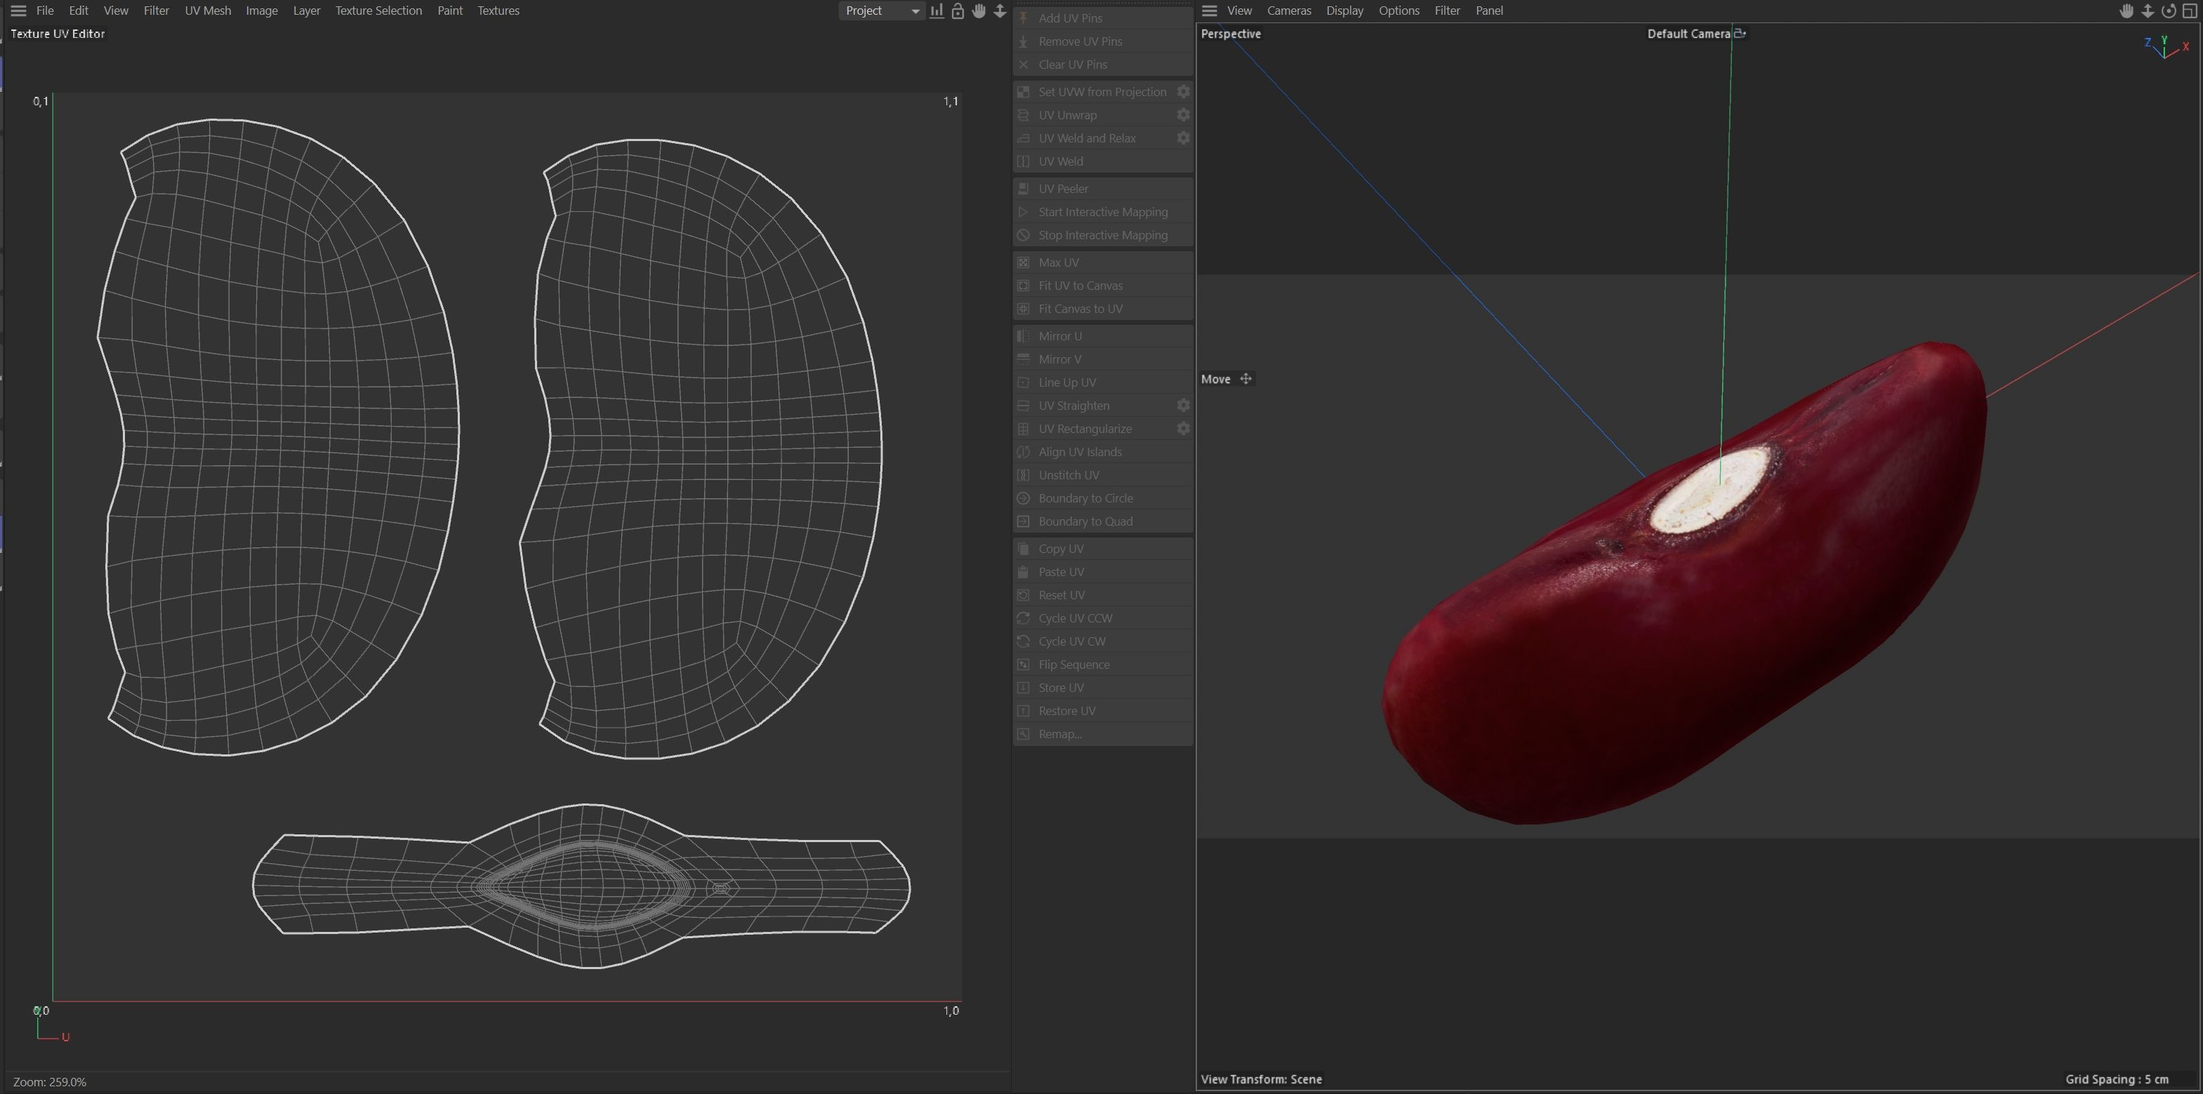The width and height of the screenshot is (2203, 1094).
Task: Click Add UV Pins command
Action: [x=1102, y=18]
